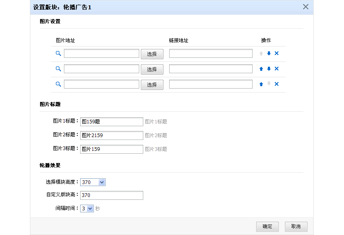Click the magnifier icon in first image row
344x235 pixels.
[58, 53]
